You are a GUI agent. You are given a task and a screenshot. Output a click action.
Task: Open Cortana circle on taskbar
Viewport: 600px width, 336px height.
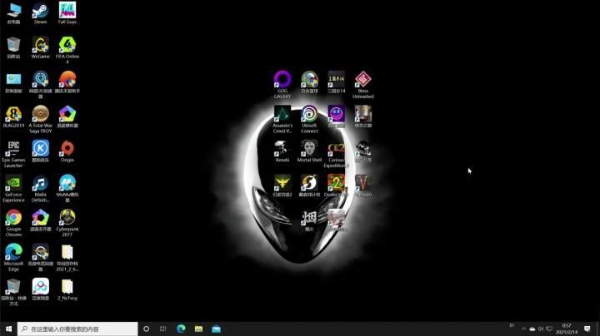pos(146,329)
